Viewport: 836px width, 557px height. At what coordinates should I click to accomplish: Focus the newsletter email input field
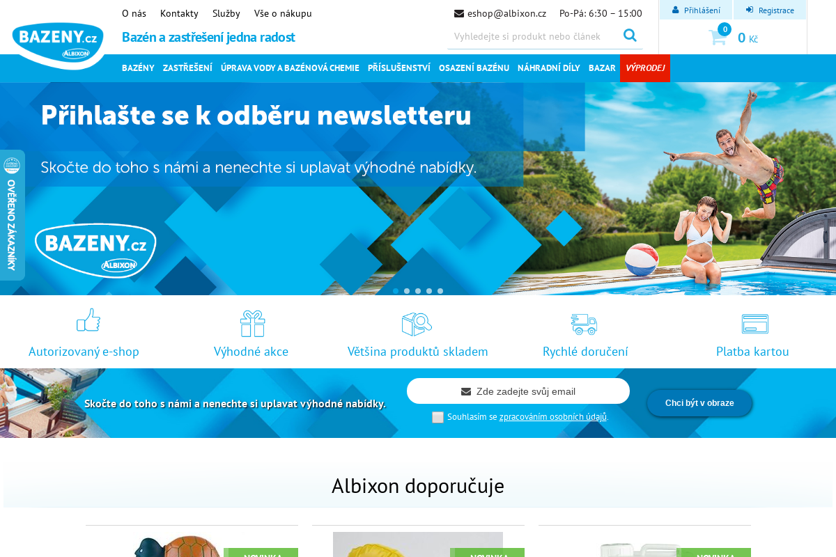pyautogui.click(x=518, y=391)
